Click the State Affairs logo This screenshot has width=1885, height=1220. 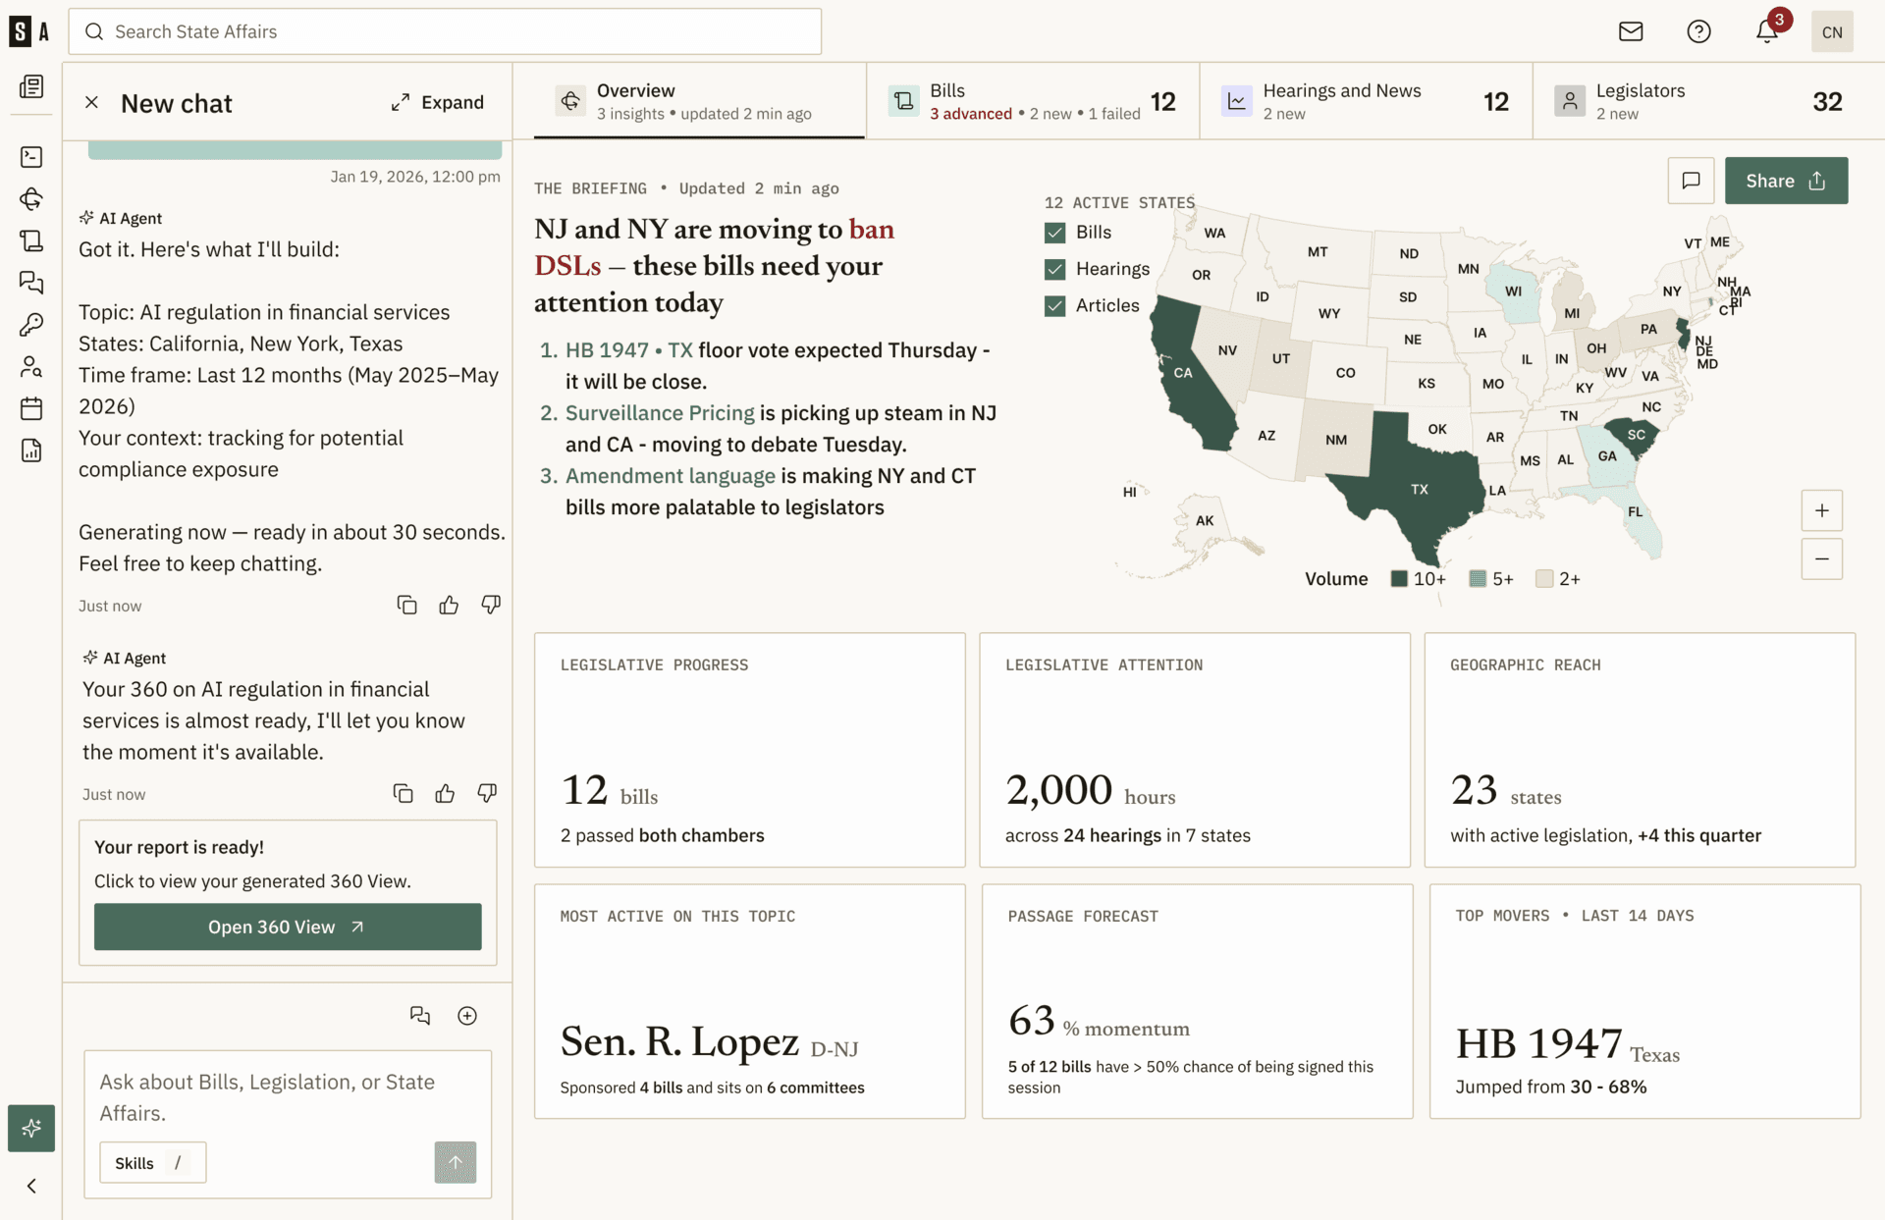click(29, 31)
